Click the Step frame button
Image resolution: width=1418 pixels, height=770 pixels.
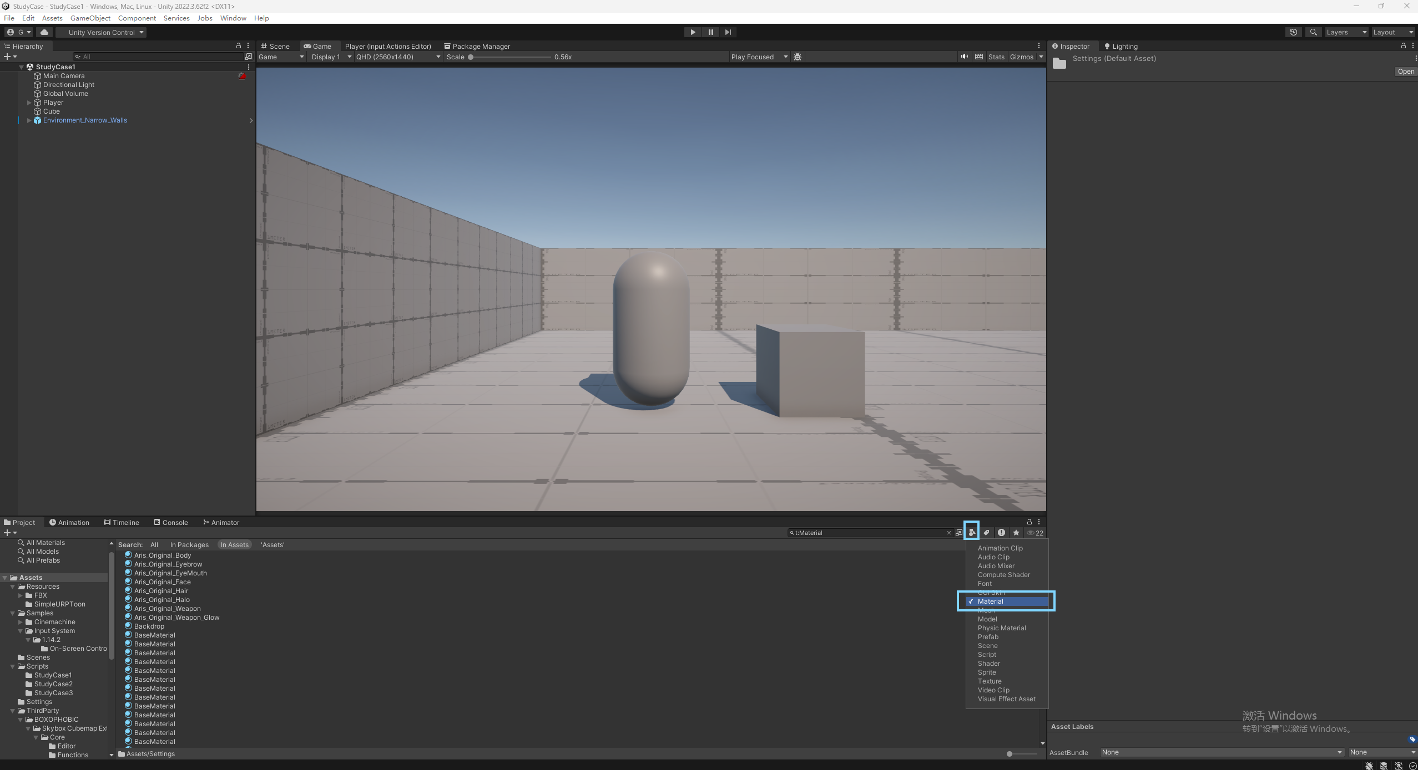tap(728, 32)
